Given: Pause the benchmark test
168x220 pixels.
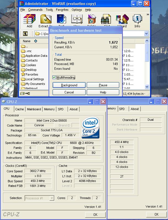Looking at the screenshot, I should [x=103, y=85].
